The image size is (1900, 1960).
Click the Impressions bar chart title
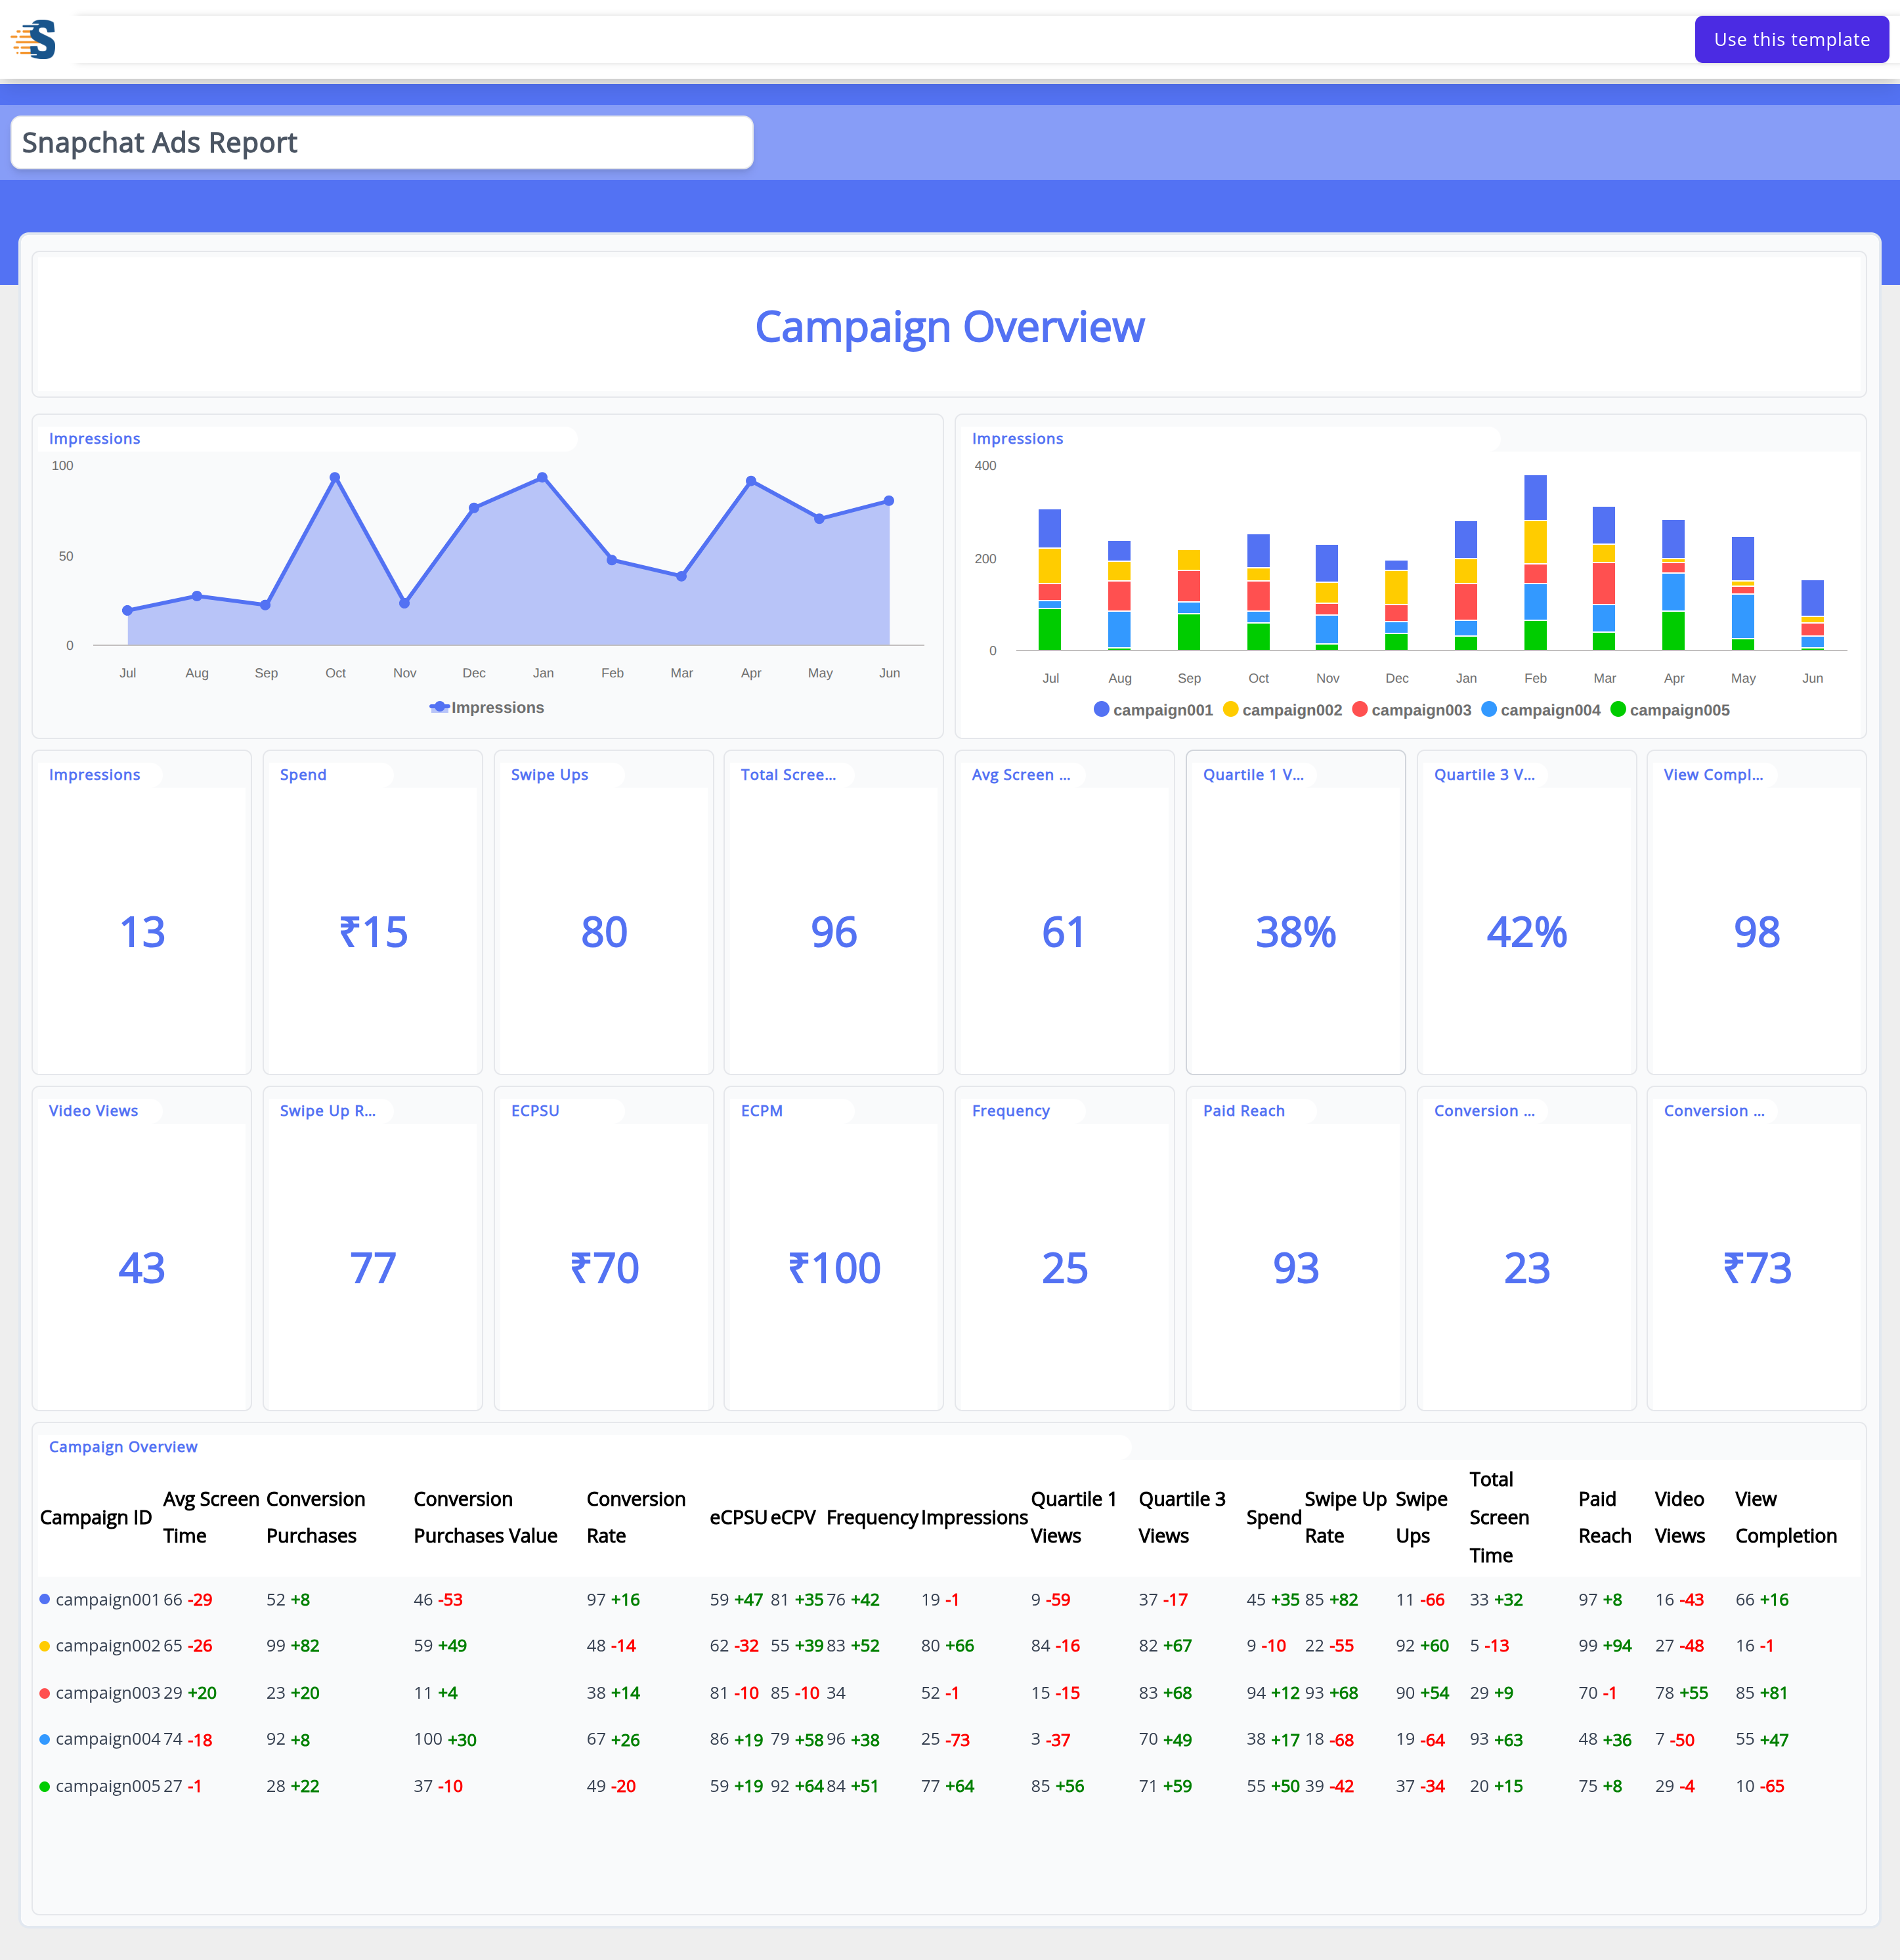1017,438
